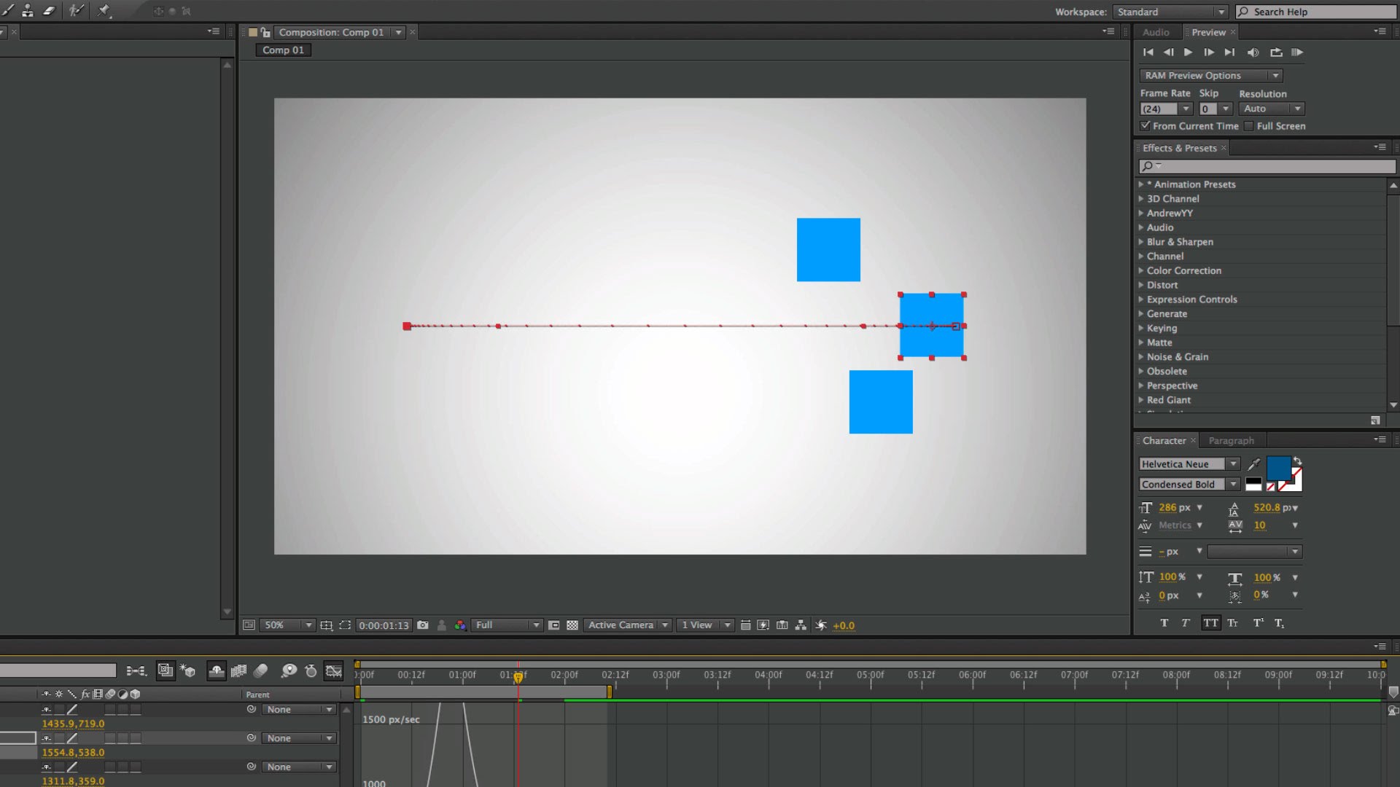The image size is (1400, 787).
Task: Click the Exposure adjustment icon in viewer
Action: [x=821, y=624]
